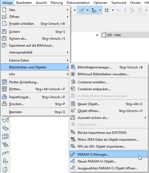The height and width of the screenshot is (173, 149).
Task: Choose Objekt öffnen entry
Action: [x=108, y=111]
